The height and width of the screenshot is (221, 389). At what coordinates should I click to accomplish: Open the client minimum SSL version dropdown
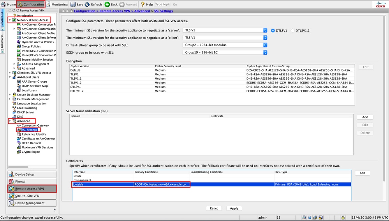[225, 38]
